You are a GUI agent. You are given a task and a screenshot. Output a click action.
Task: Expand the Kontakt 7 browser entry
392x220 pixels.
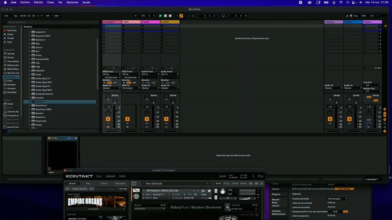tap(30, 101)
